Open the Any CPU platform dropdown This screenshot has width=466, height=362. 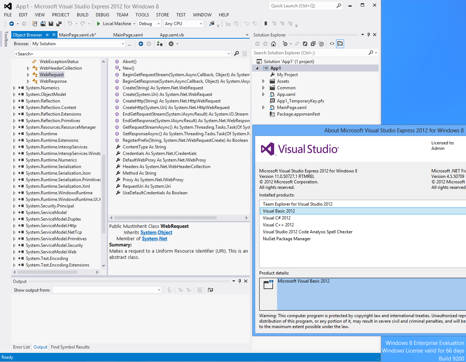pos(183,24)
